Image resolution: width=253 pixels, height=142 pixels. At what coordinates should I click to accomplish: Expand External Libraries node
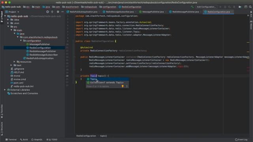[5, 90]
